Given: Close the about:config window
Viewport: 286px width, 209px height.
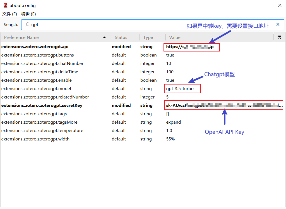Looking at the screenshot, I should (280, 6).
